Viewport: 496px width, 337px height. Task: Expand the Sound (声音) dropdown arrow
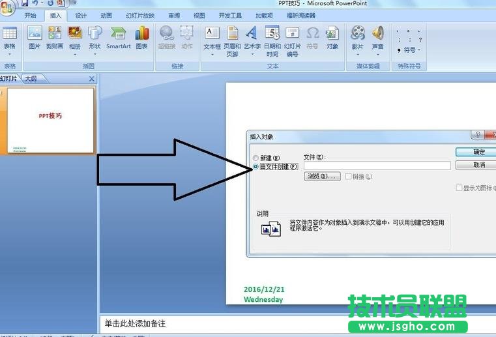click(x=377, y=54)
